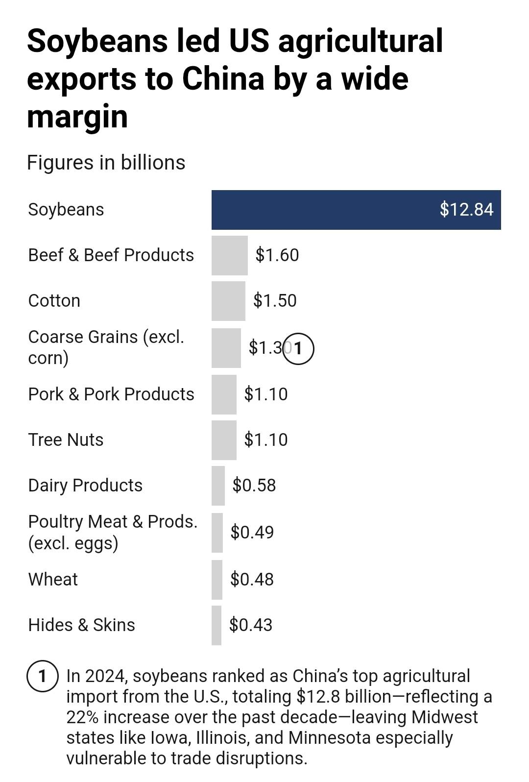Click the circled 1 footnote icon at bottom

coord(43,676)
